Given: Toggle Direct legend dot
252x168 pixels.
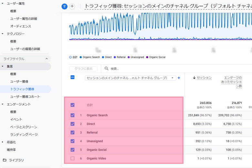Looking at the screenshot, I should pyautogui.click(x=103, y=57).
